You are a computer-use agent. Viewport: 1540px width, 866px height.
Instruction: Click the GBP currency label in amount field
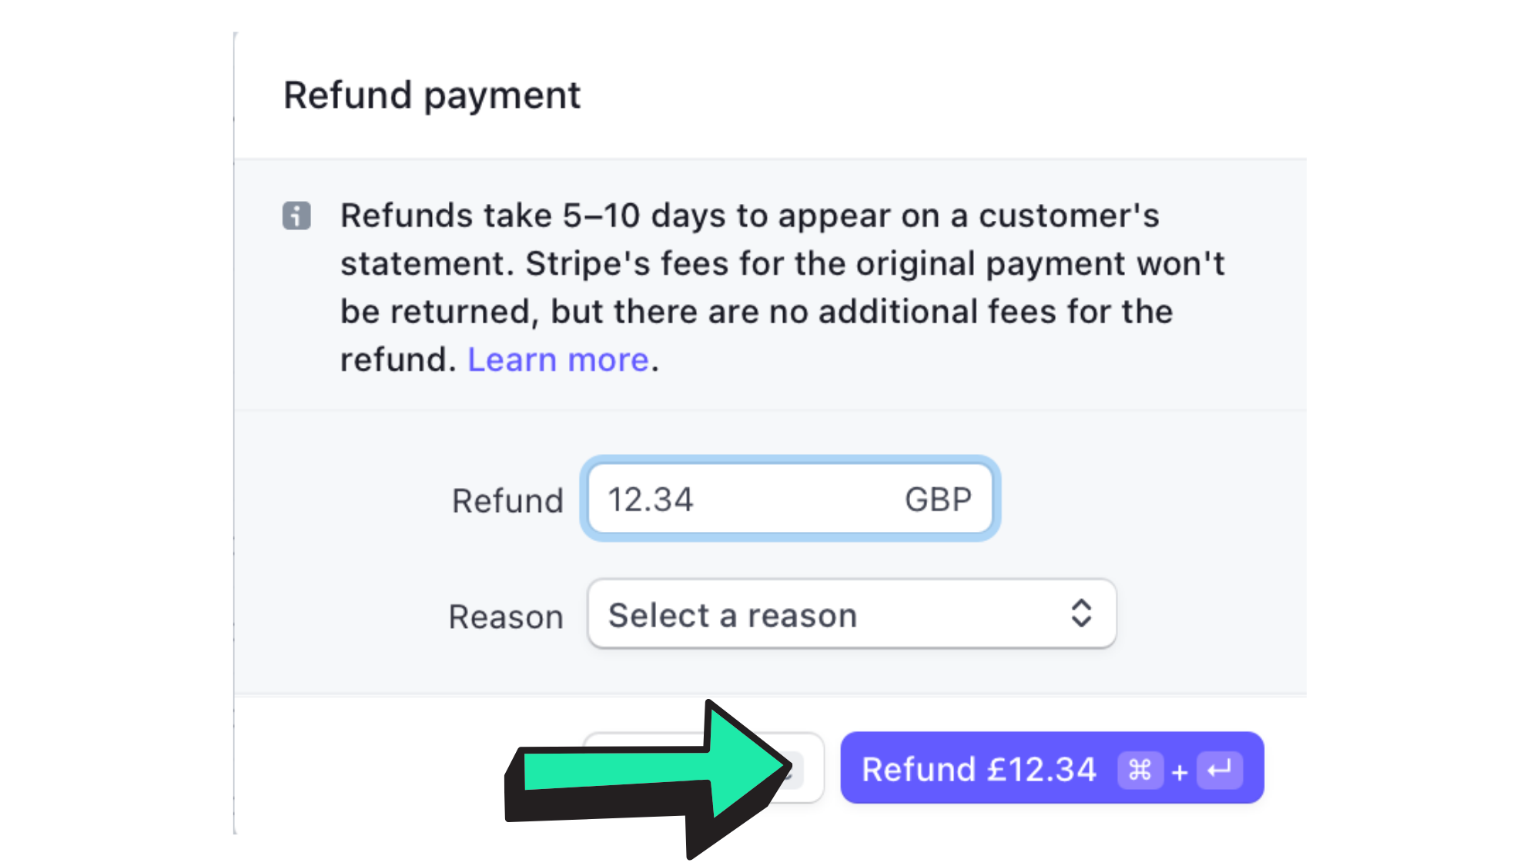click(938, 500)
